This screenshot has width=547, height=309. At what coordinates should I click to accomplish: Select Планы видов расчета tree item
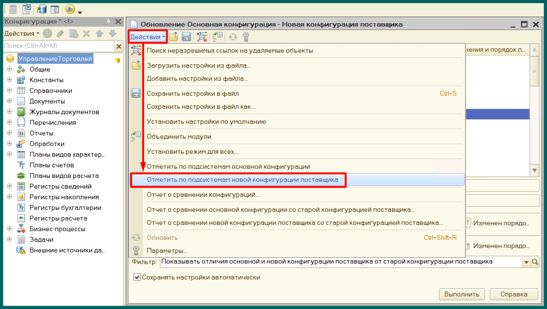(64, 176)
